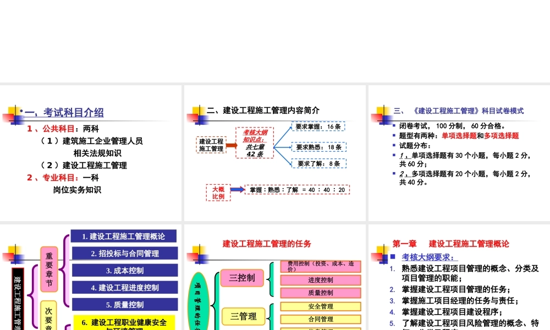Click the green ellipse 项目管理的任务

pyautogui.click(x=199, y=301)
